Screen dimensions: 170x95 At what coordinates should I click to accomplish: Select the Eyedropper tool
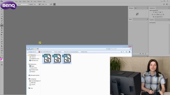click(2, 21)
